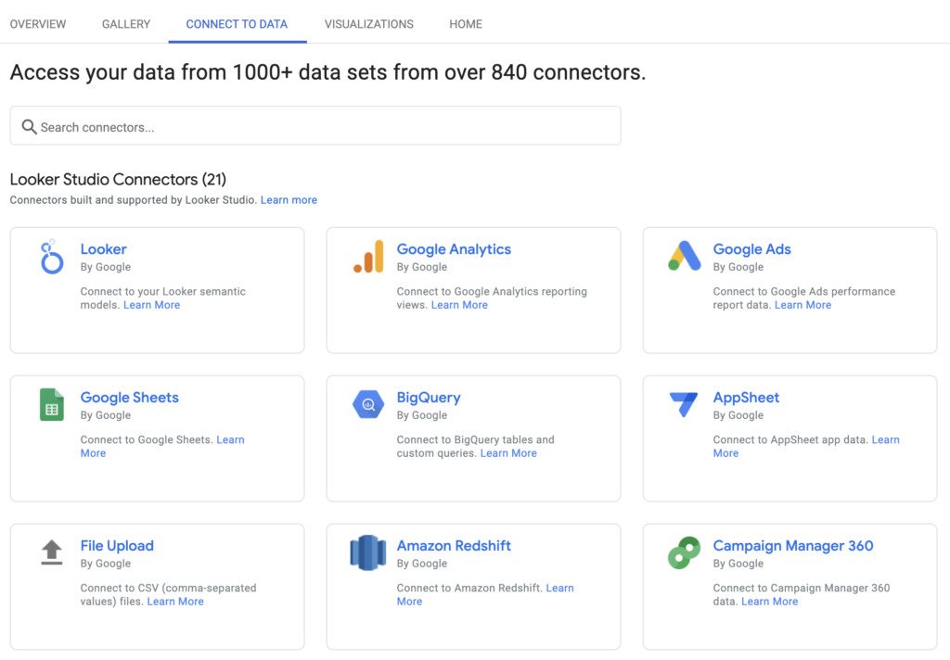Click Learn More in the BigQuery card
The image size is (950, 660).
[x=508, y=453]
